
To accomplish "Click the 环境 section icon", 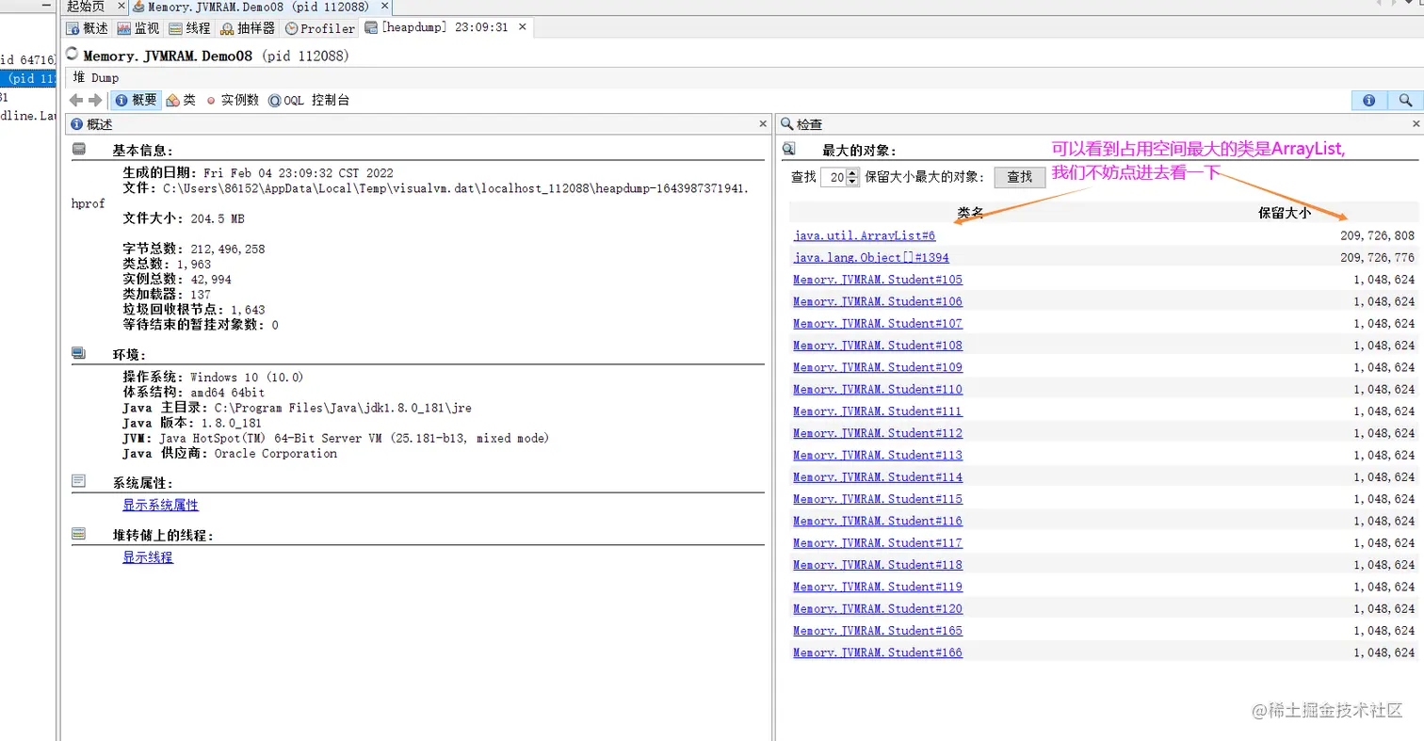I will tap(79, 354).
